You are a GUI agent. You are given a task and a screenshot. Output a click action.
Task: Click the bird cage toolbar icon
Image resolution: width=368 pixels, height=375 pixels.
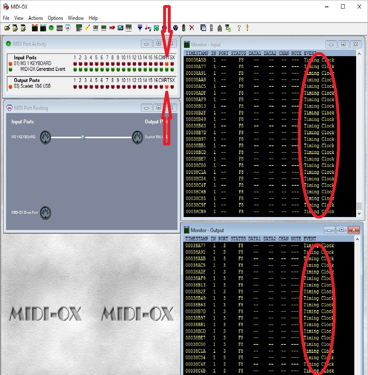[220, 28]
